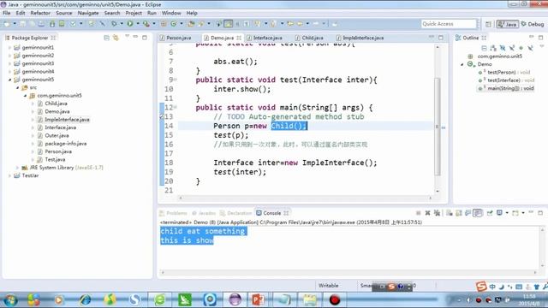Click the Clear Console icon
This screenshot has width=548, height=308.
click(x=449, y=213)
